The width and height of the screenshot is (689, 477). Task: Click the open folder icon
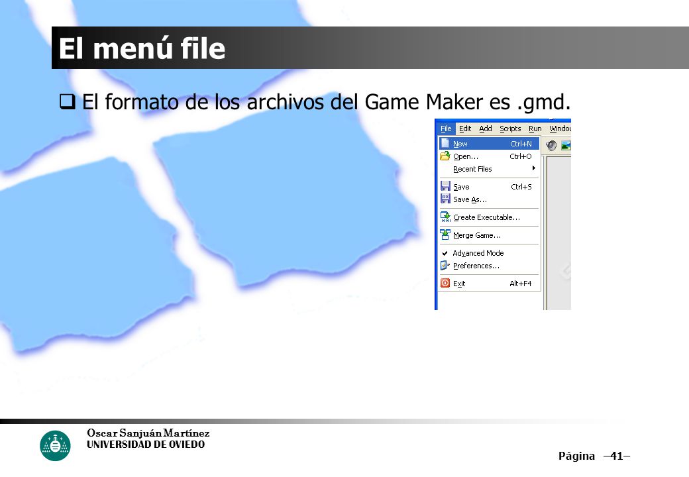tap(445, 156)
